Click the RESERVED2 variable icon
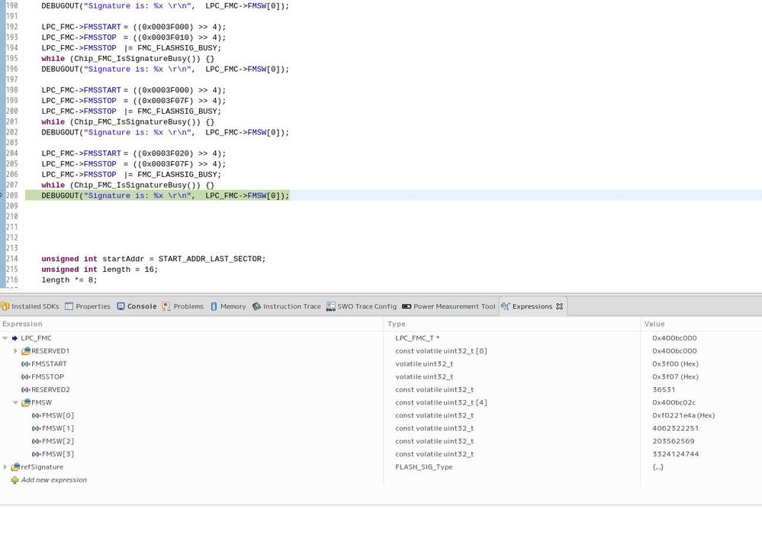 pos(26,389)
